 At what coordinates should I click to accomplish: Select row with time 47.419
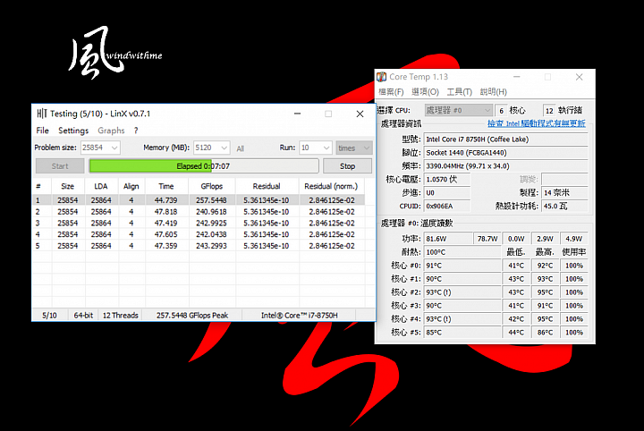[x=199, y=224]
